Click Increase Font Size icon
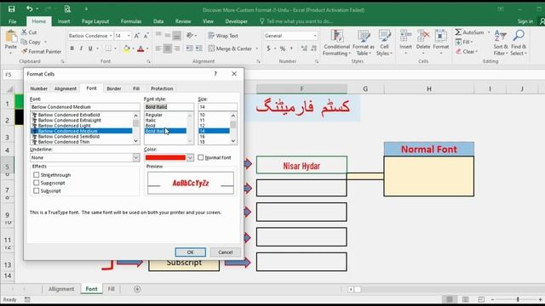545x306 pixels. (136, 36)
